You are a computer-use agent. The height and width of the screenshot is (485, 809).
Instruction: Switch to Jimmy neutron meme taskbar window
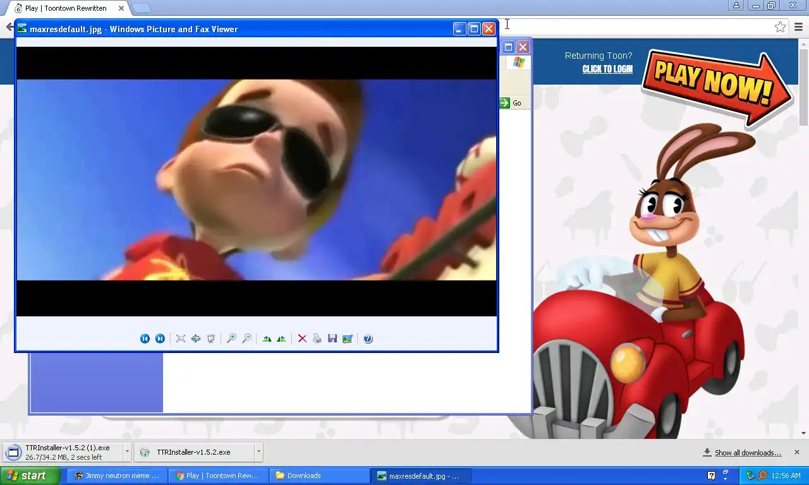(118, 476)
